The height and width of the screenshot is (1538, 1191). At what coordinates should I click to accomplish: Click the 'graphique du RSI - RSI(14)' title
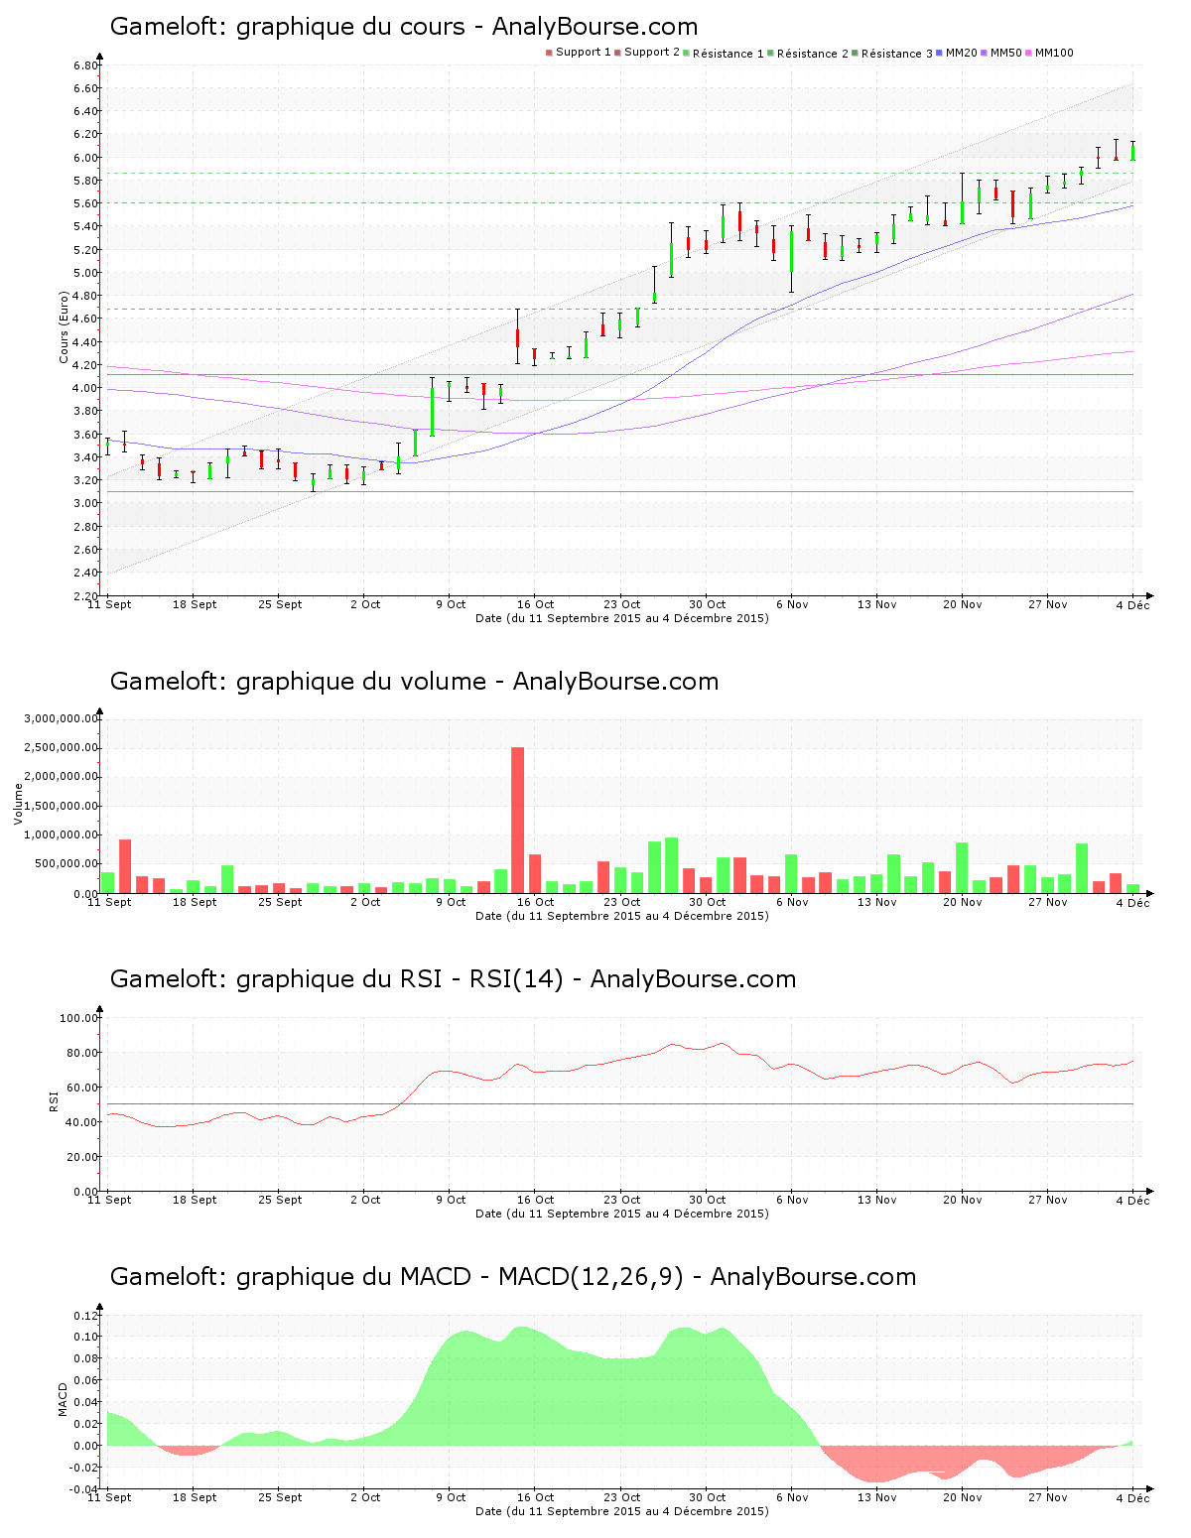pos(453,979)
